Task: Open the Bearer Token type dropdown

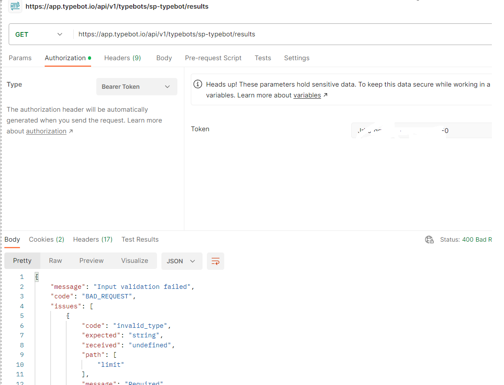Action: tap(136, 87)
